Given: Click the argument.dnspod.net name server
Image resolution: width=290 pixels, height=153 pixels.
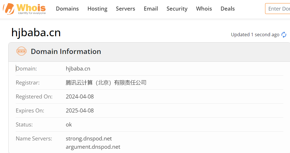Looking at the screenshot, I should point(93,147).
